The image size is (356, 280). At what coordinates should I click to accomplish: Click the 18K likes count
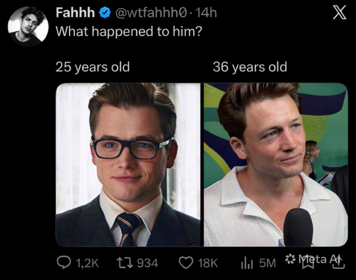click(208, 263)
